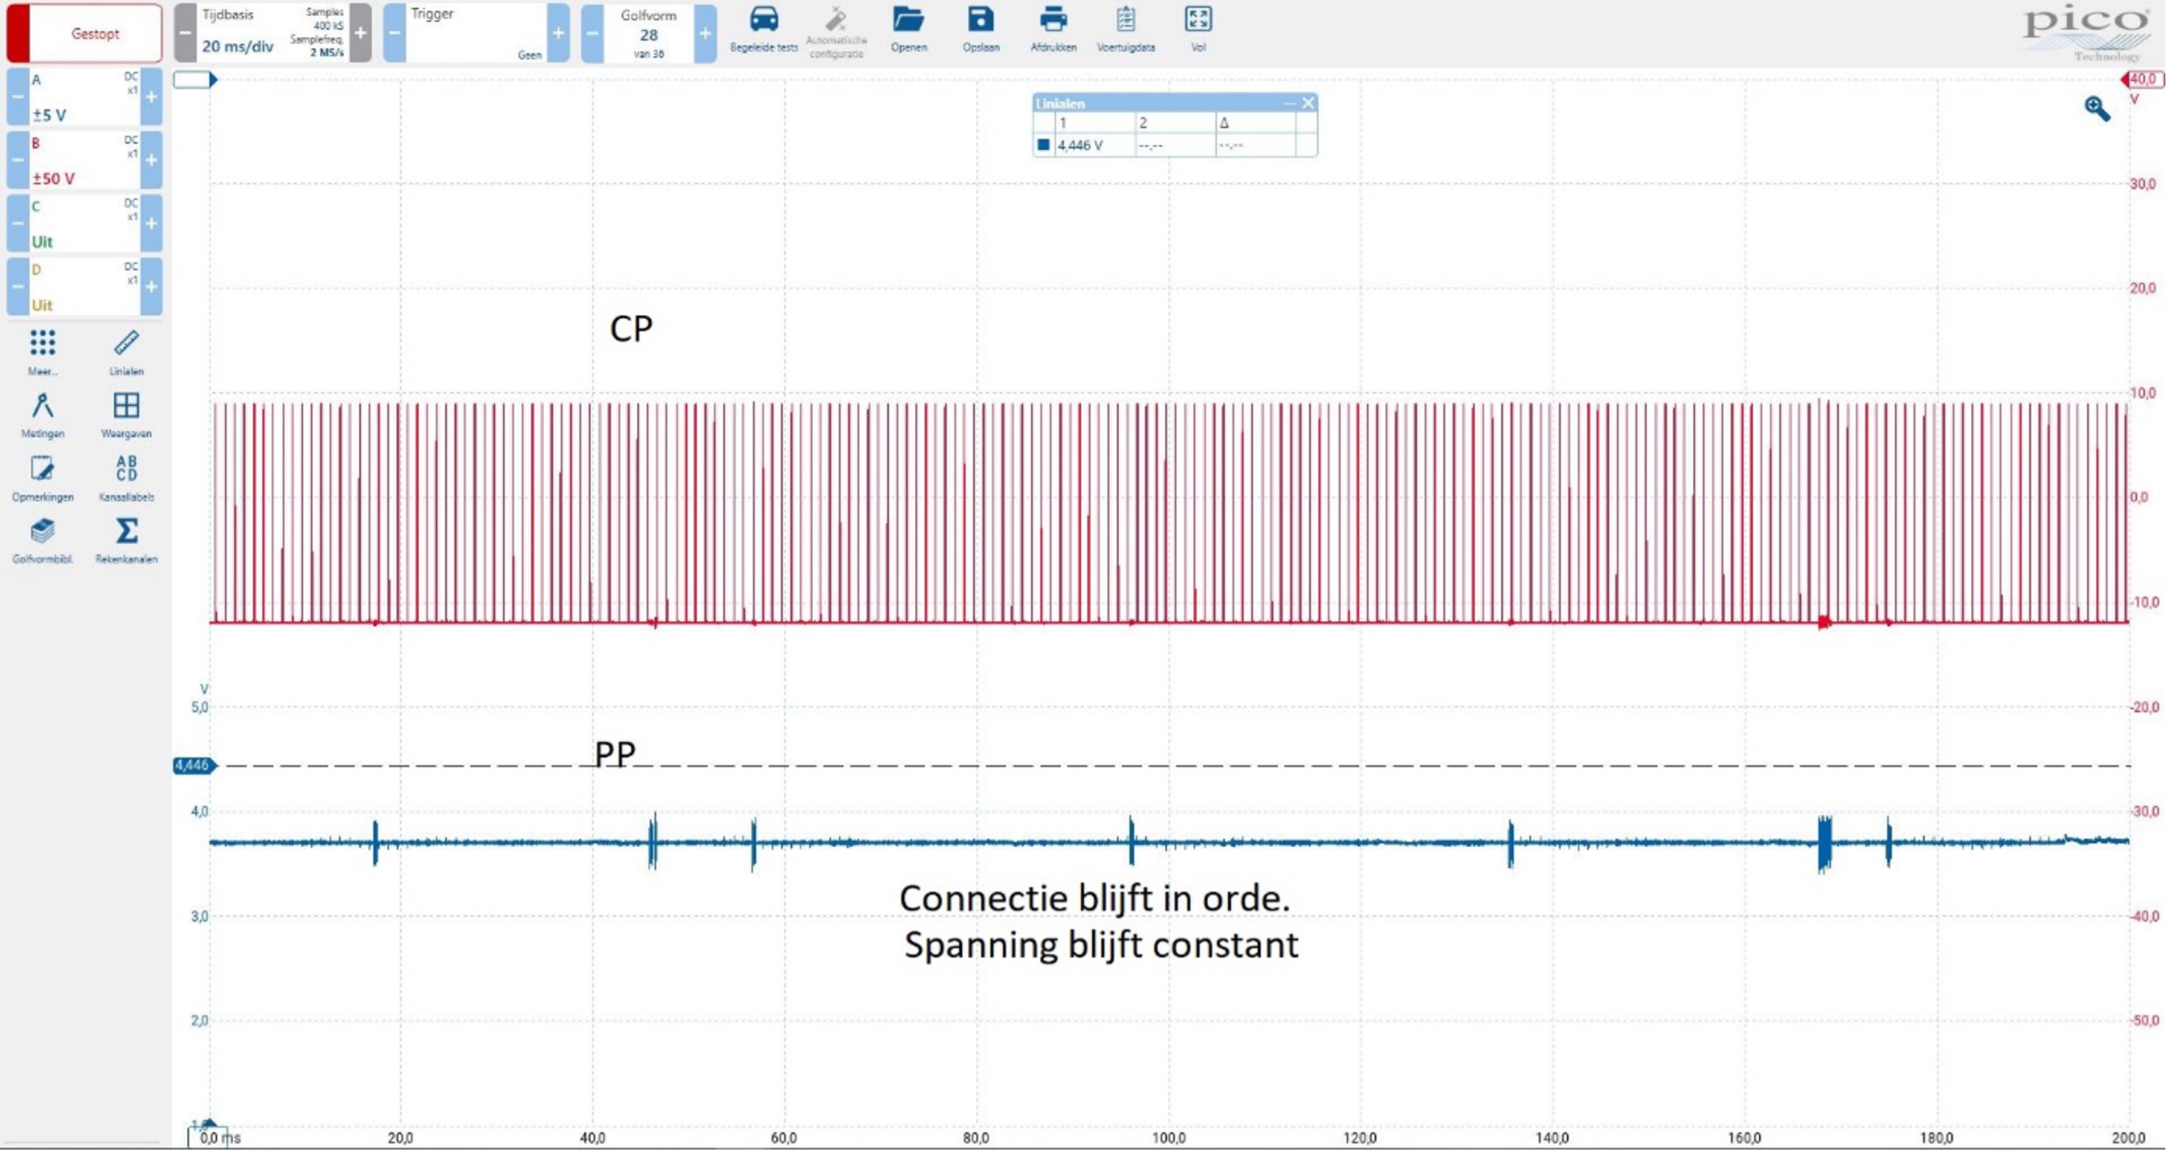Click the Gestopt start/stop capture button
Image resolution: width=2167 pixels, height=1151 pixels.
84,34
